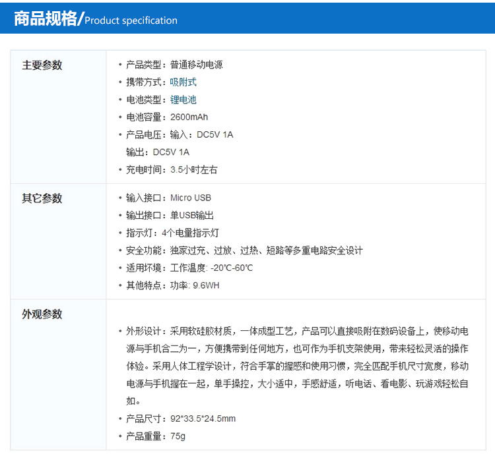
Task: Select the 外观参数 section label
Action: click(x=42, y=314)
